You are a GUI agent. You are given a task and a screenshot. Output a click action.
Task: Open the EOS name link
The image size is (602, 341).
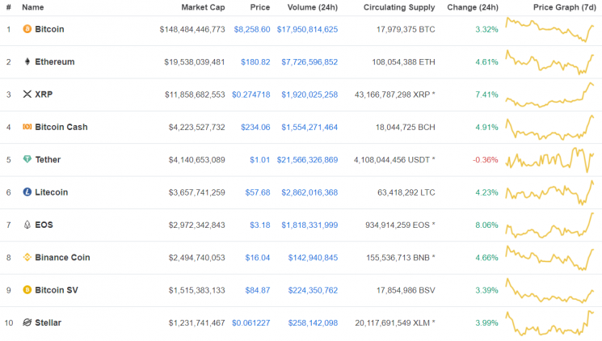44,225
